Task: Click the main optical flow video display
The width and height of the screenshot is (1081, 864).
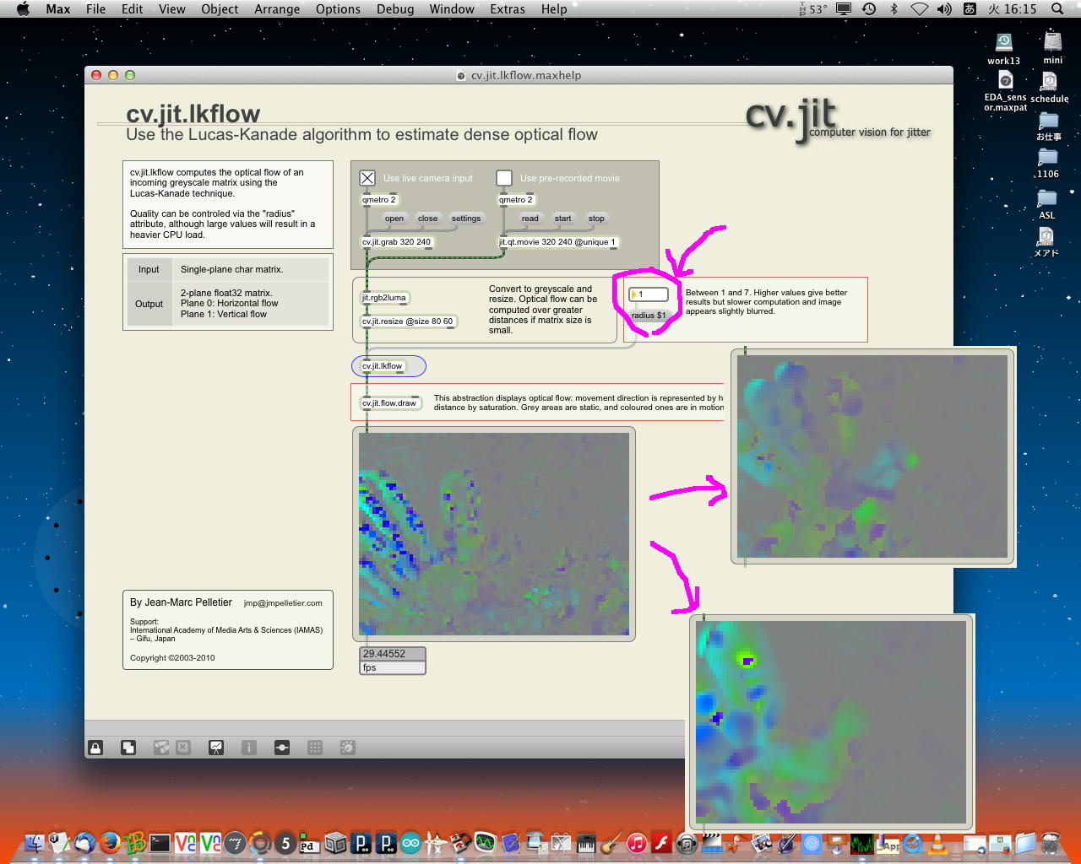Action: 494,534
